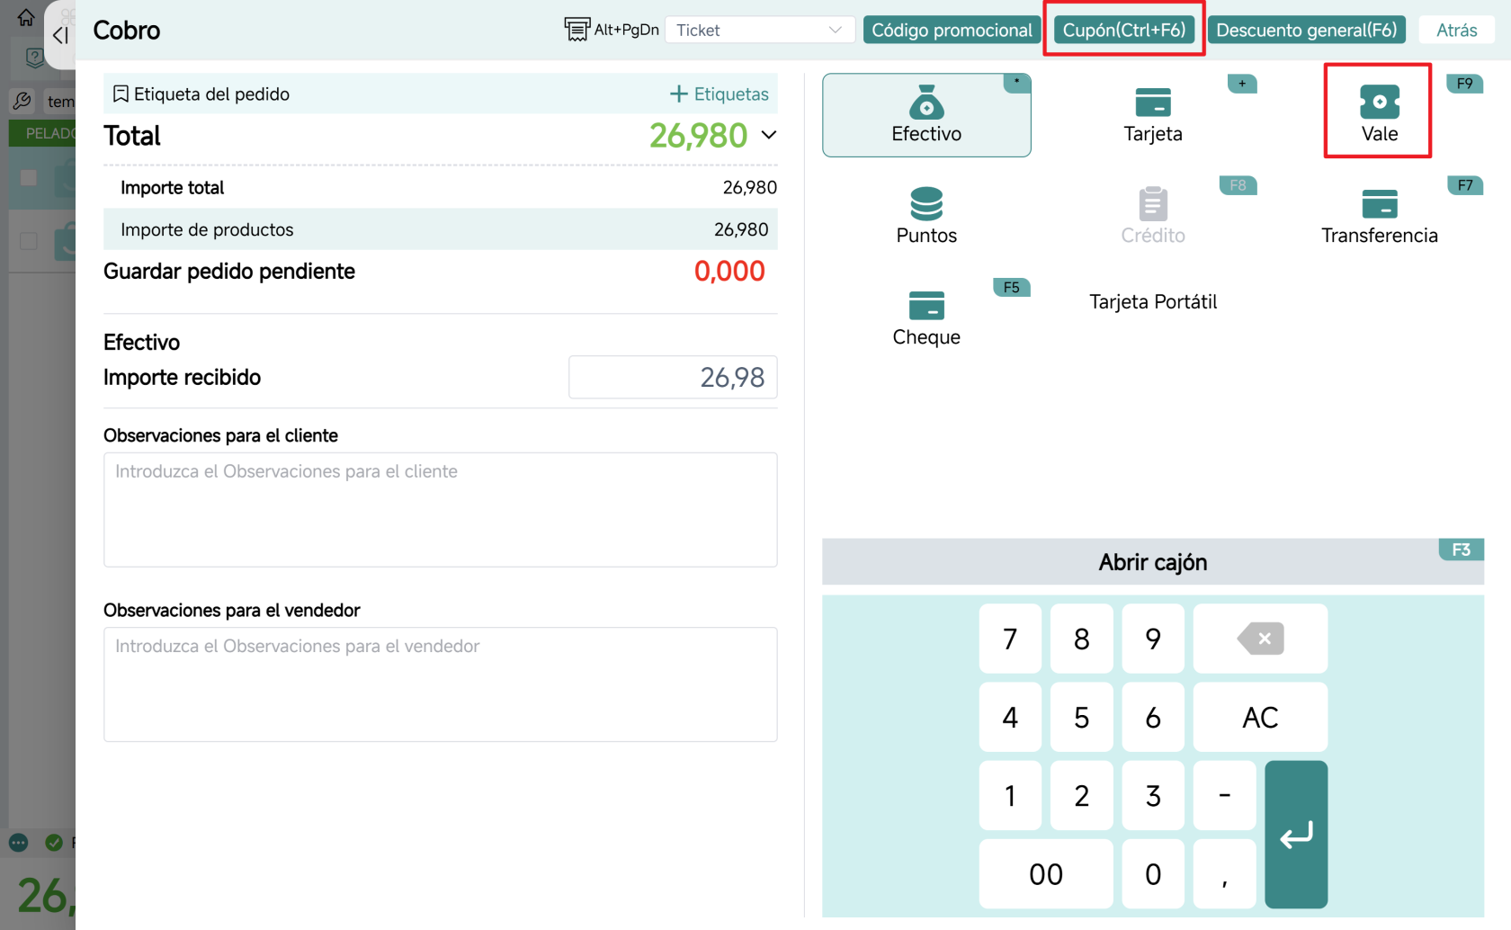1511x930 pixels.
Task: Click the Observaciones para el cliente textbox
Action: (441, 510)
